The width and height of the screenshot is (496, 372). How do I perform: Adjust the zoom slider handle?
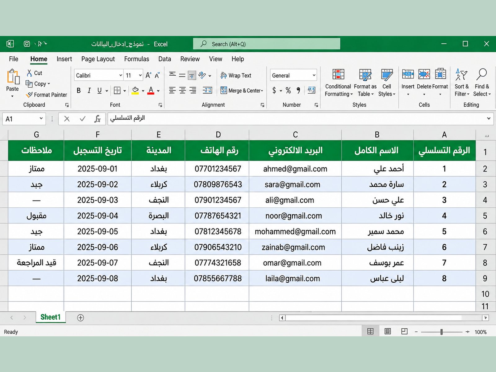click(x=441, y=332)
